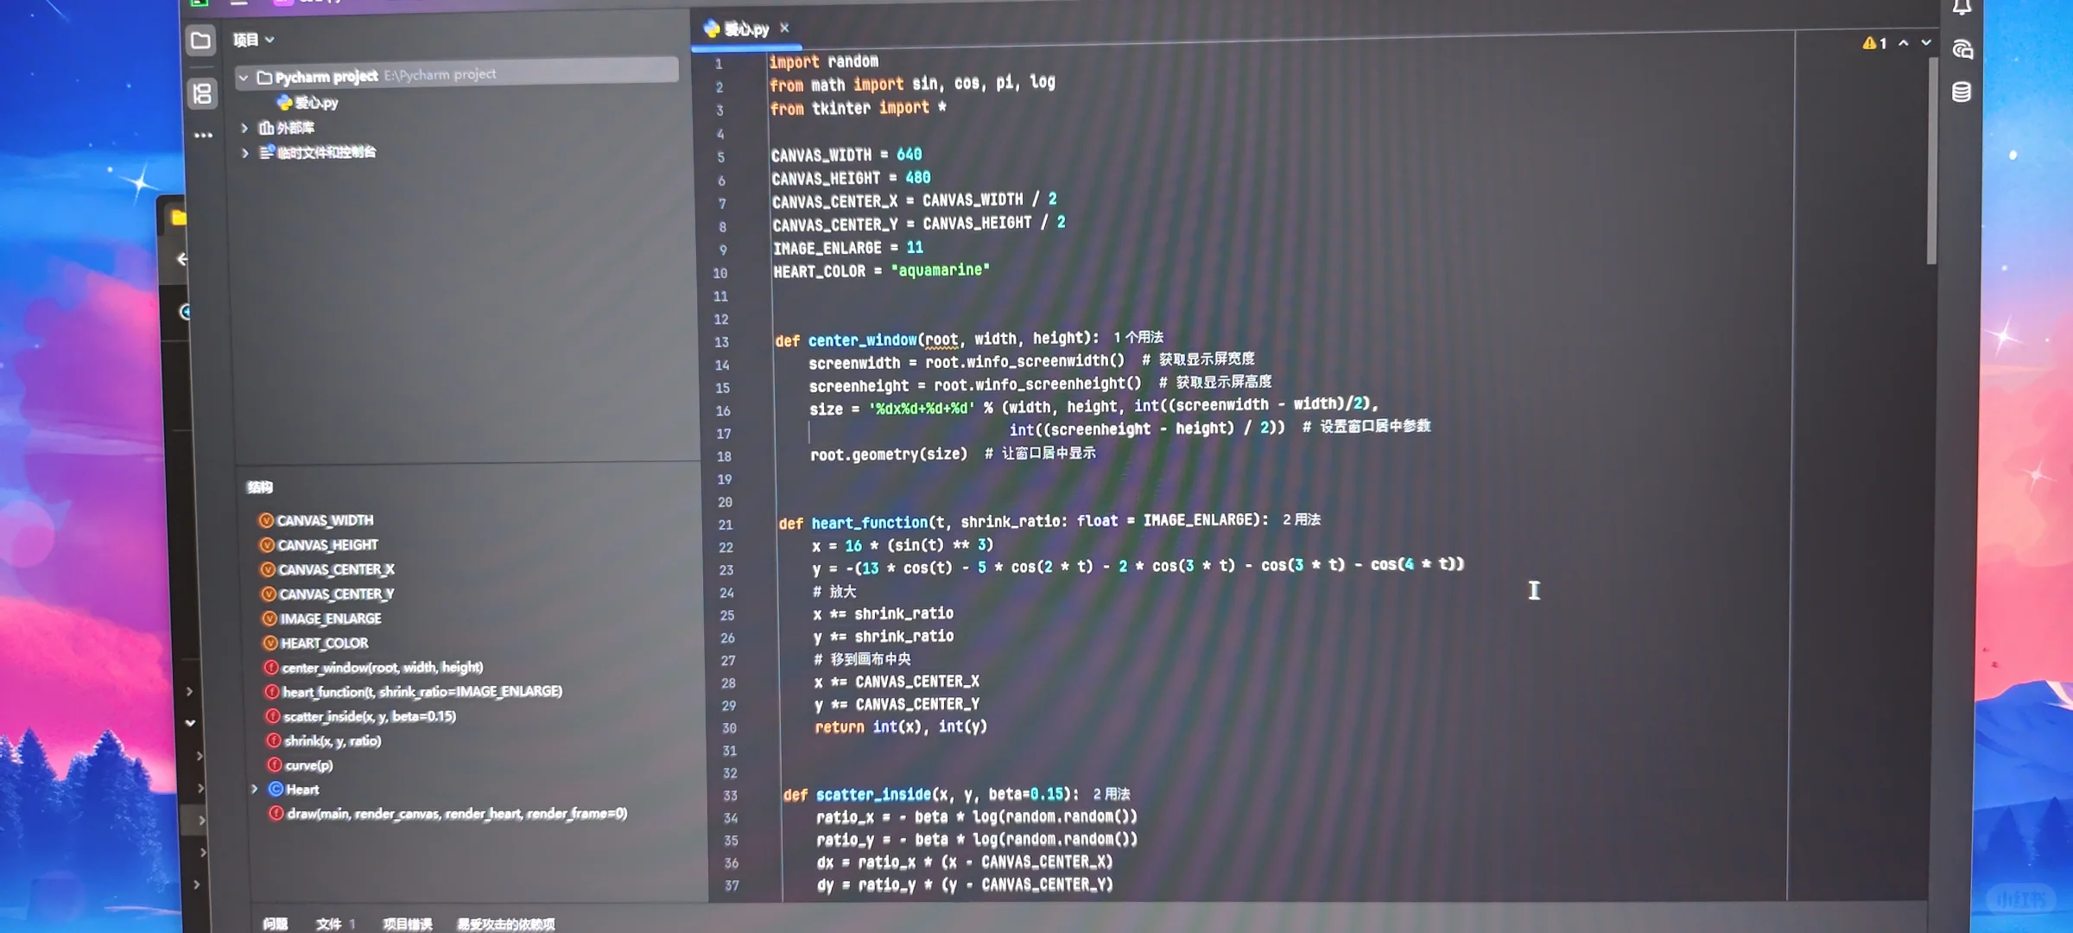Select the 易受攻击的依赖项 tab
Image resolution: width=2073 pixels, height=933 pixels.
click(505, 923)
